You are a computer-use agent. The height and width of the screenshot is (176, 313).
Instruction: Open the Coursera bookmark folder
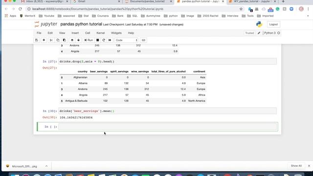tap(100, 16)
